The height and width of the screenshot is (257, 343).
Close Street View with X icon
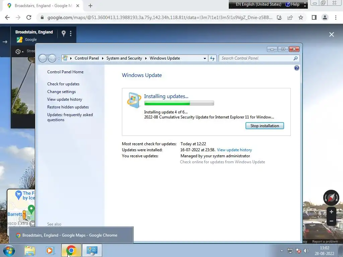coord(332,34)
